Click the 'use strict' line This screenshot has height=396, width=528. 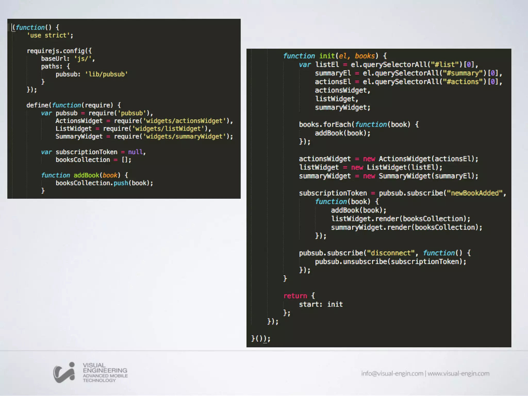pyautogui.click(x=50, y=35)
